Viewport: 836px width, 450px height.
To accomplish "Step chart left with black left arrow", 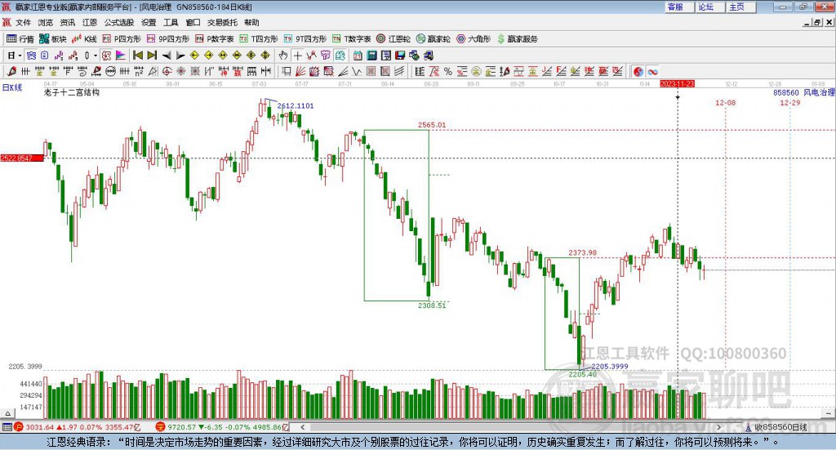I will [x=167, y=56].
